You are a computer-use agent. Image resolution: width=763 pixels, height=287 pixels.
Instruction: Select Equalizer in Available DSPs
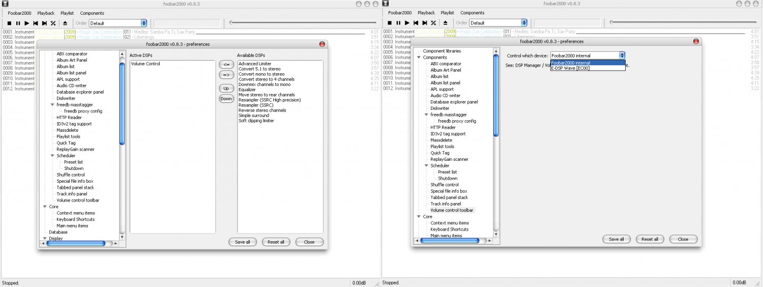click(x=247, y=90)
